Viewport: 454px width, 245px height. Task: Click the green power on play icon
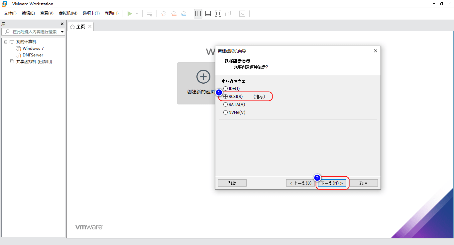tap(130, 14)
